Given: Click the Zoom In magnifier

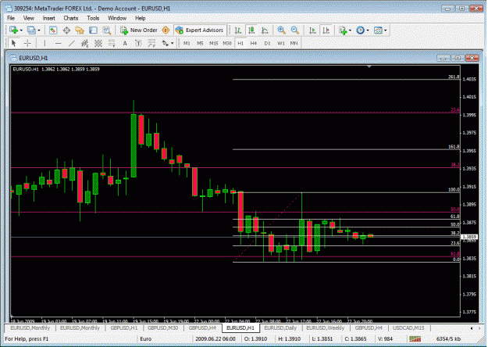Looking at the screenshot, I should (281, 30).
